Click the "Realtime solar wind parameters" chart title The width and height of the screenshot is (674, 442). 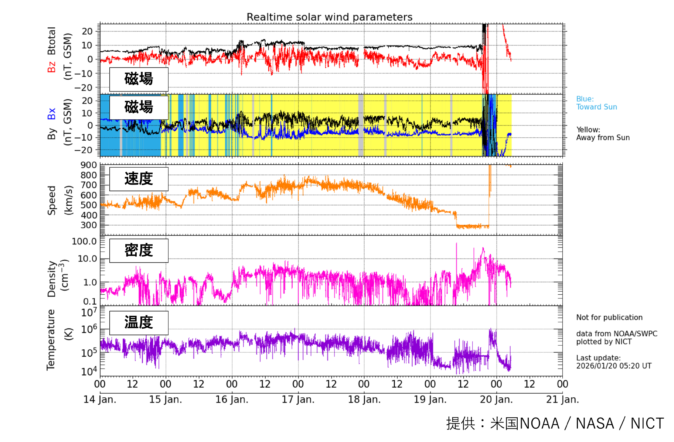point(329,17)
